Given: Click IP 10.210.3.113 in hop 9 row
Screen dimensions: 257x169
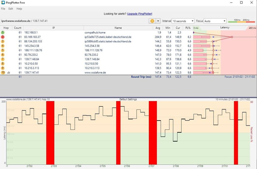Looking at the screenshot, I should [x=32, y=68].
